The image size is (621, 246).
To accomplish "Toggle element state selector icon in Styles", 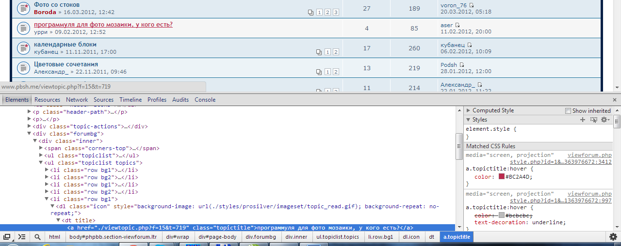I will click(x=593, y=120).
